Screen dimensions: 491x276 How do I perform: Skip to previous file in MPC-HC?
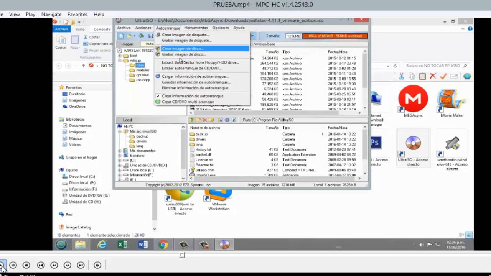[41, 265]
